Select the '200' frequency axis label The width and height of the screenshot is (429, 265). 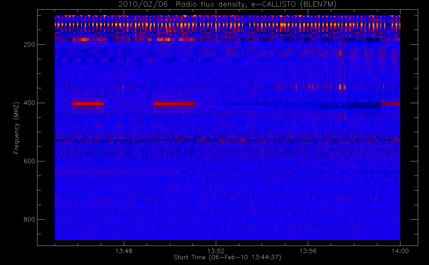(x=29, y=45)
